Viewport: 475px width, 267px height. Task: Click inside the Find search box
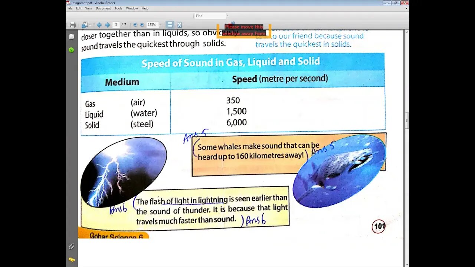[x=210, y=16]
